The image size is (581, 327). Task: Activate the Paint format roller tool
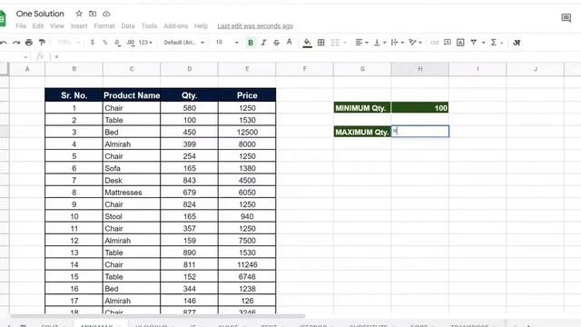(x=43, y=43)
